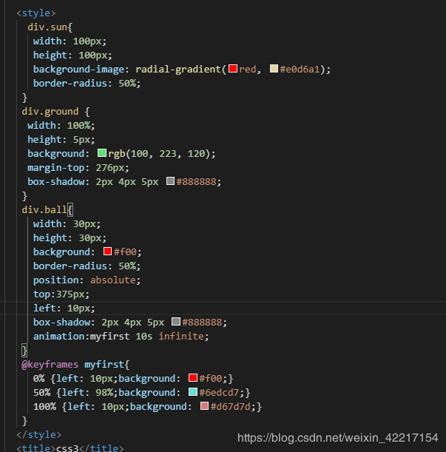Click red swatch in 0% keyframe

point(193,378)
